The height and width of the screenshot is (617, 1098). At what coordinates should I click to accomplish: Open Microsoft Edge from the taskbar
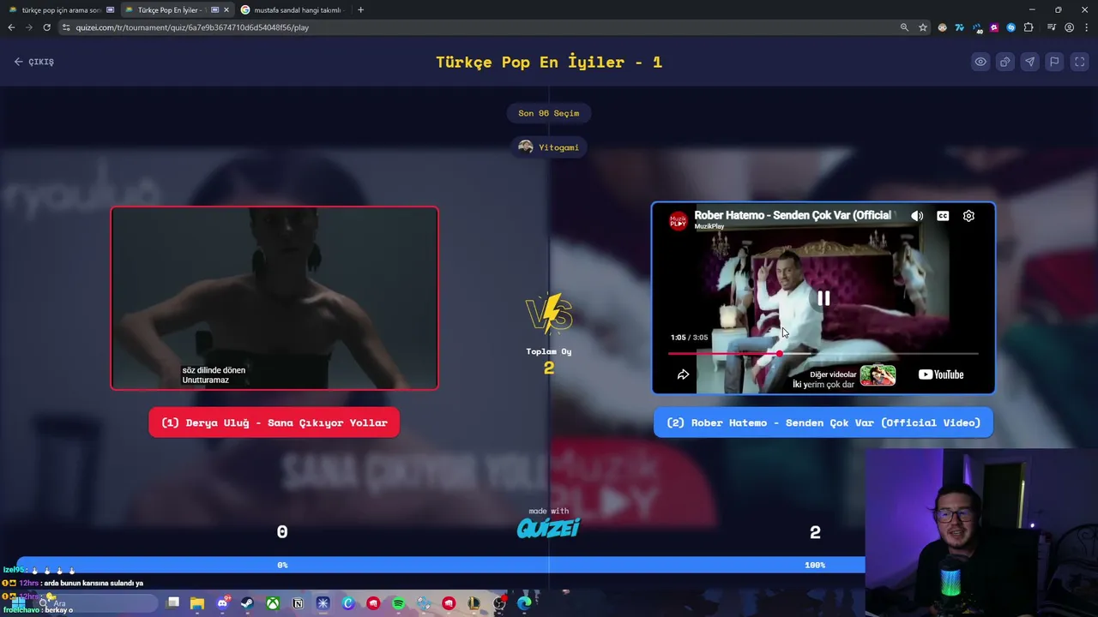coord(524,602)
